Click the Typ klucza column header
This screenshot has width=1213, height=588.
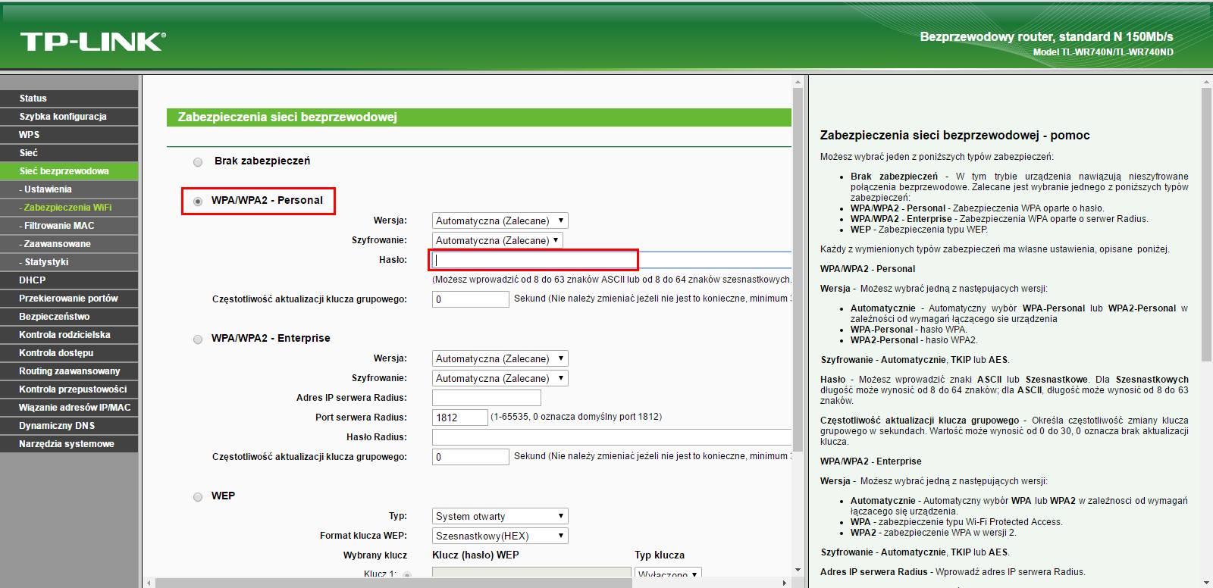[660, 555]
